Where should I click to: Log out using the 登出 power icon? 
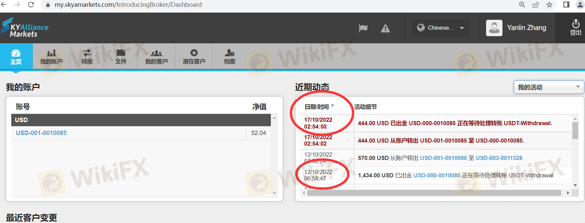(576, 27)
